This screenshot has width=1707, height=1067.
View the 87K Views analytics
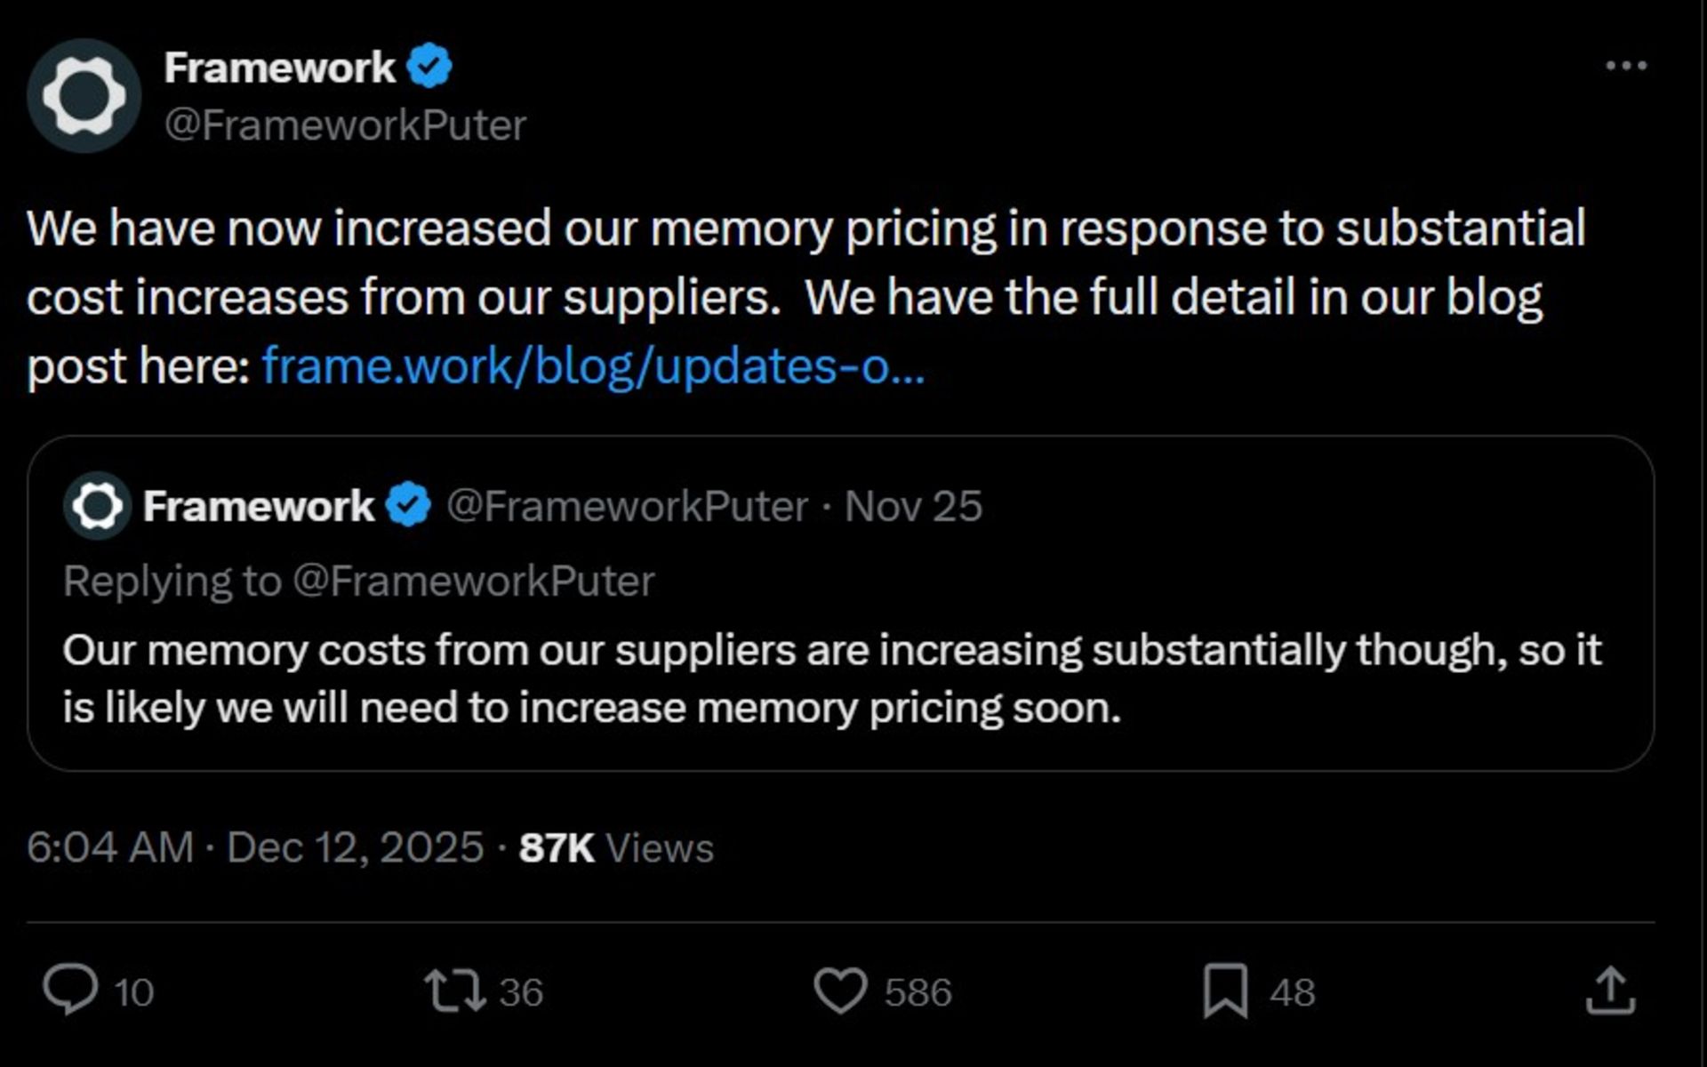point(616,846)
